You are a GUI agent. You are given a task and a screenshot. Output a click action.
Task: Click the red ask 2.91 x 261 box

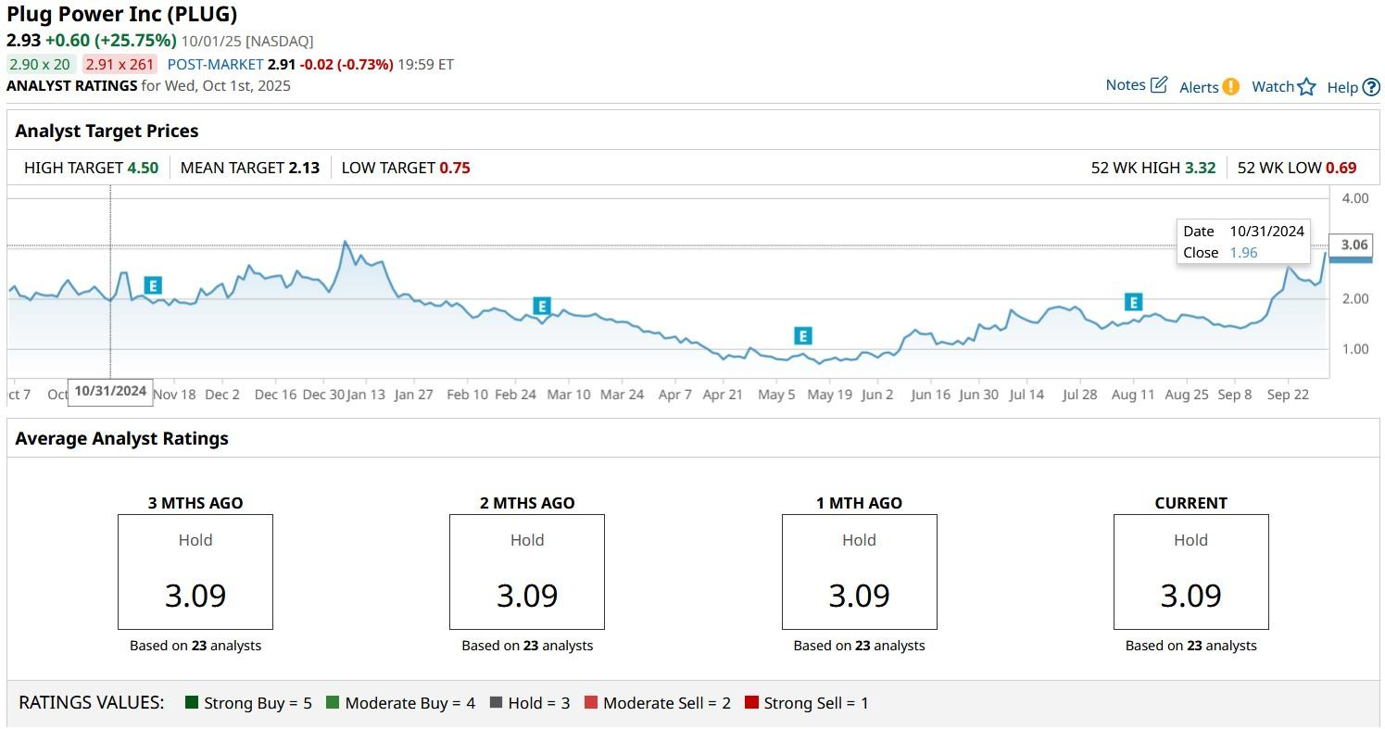pyautogui.click(x=120, y=64)
